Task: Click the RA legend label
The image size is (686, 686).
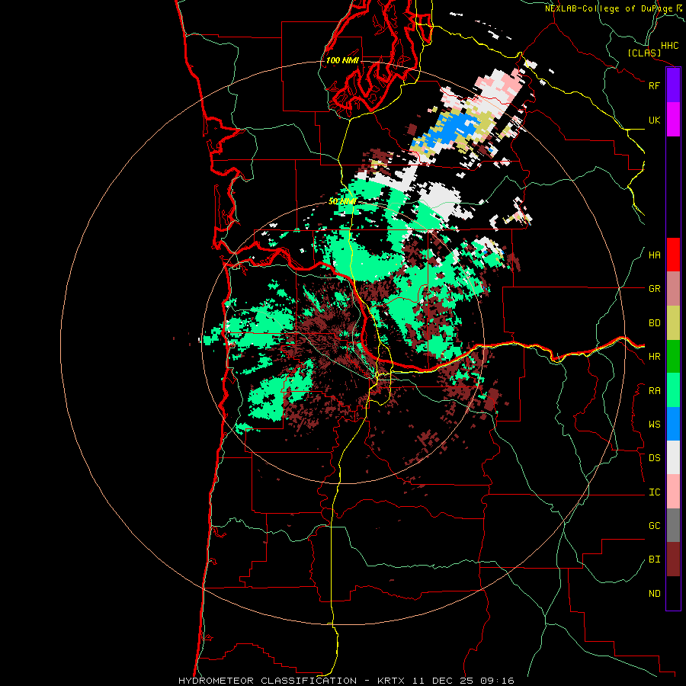Action: (x=654, y=391)
